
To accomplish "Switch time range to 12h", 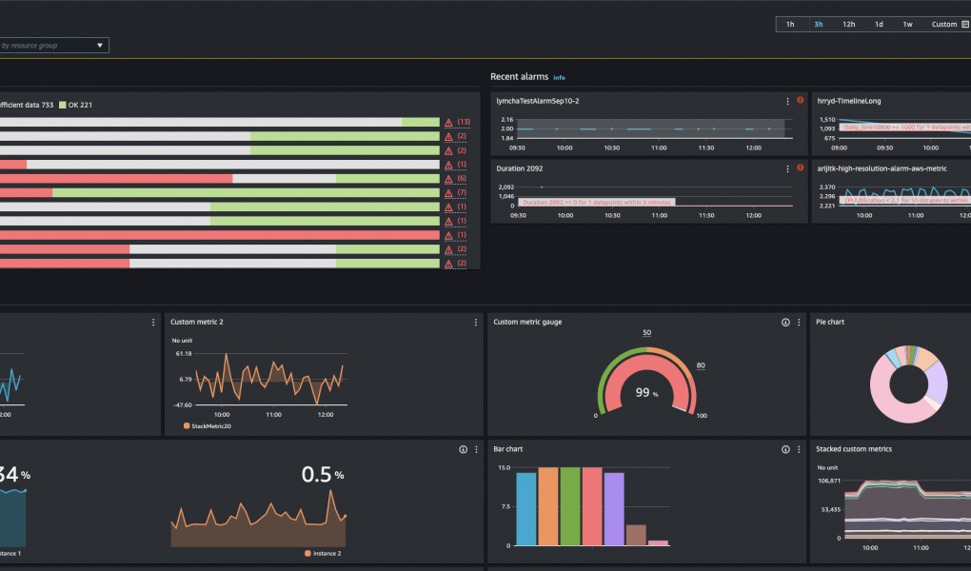I will point(848,25).
